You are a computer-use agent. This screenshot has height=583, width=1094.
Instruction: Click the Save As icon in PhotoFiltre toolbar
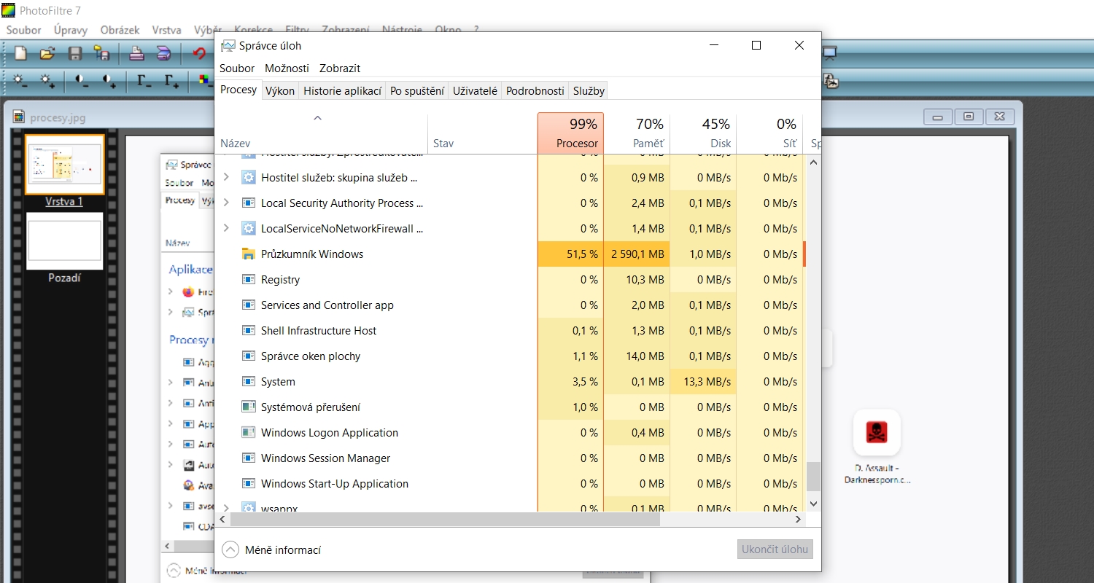101,53
